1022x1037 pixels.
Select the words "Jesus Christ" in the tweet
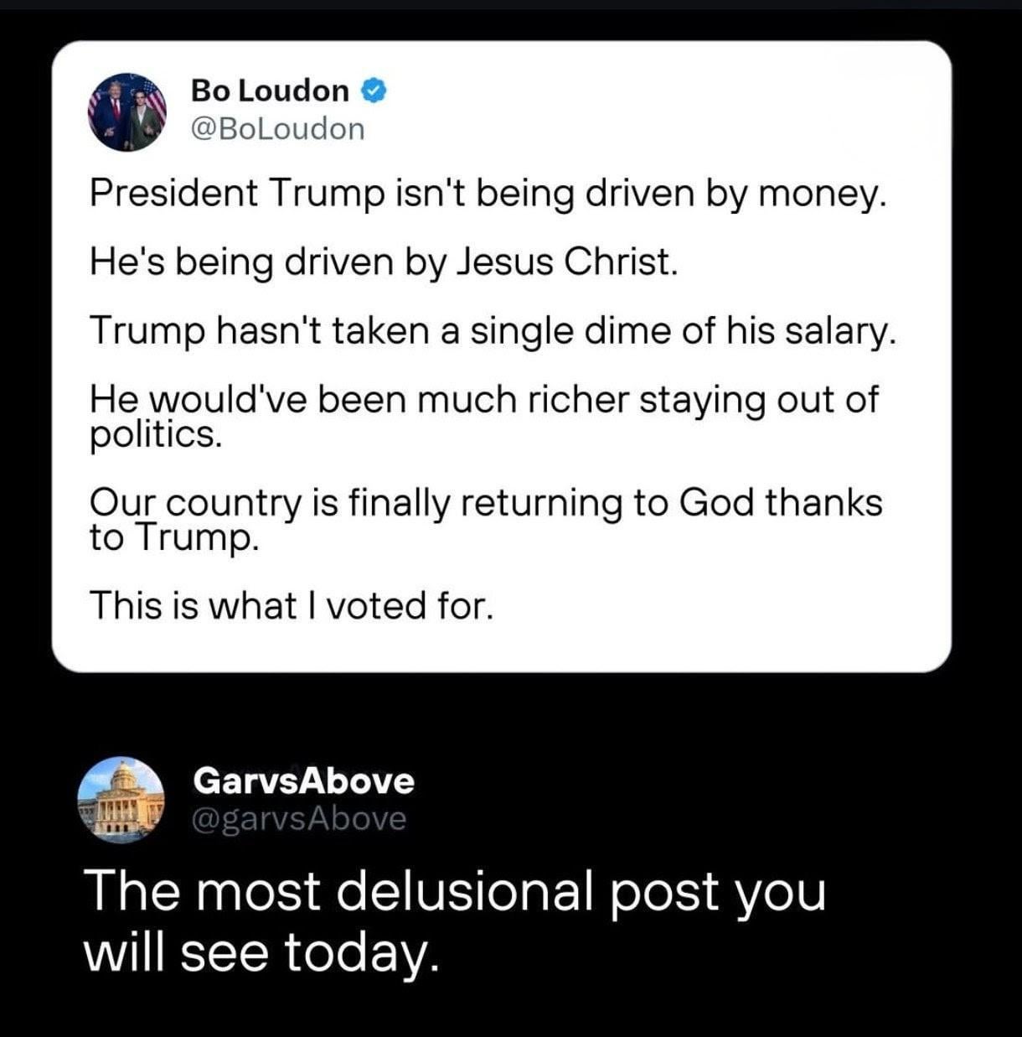click(x=564, y=262)
